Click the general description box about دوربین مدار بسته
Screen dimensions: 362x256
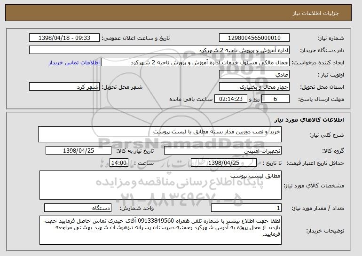pos(160,134)
